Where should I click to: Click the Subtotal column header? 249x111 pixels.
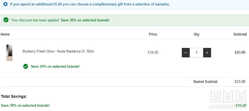point(240,34)
